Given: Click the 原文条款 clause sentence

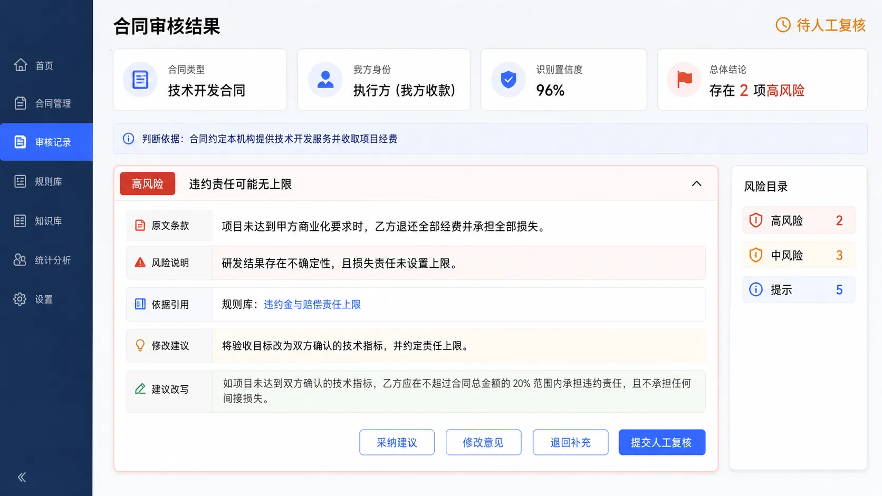Looking at the screenshot, I should click(x=385, y=227).
